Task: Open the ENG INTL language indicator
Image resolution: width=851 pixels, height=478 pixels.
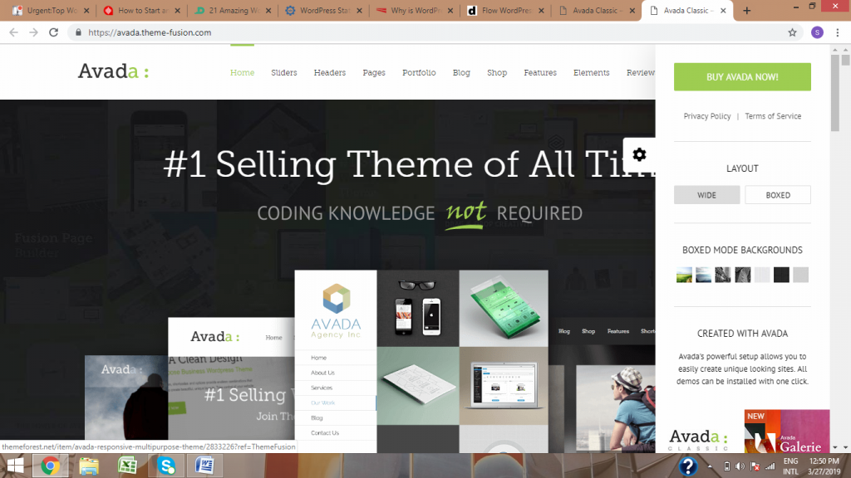Action: coord(791,466)
